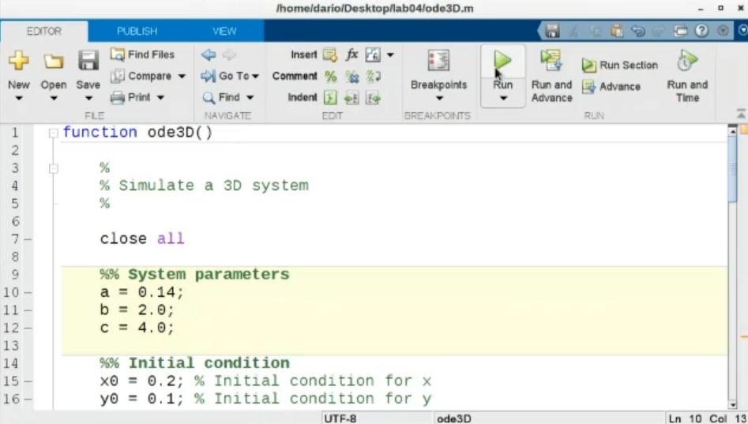This screenshot has height=424, width=748.
Task: Switch to the PUBLISH tab
Action: point(137,31)
